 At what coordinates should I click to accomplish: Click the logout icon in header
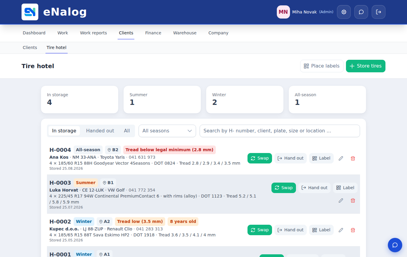pos(379,12)
